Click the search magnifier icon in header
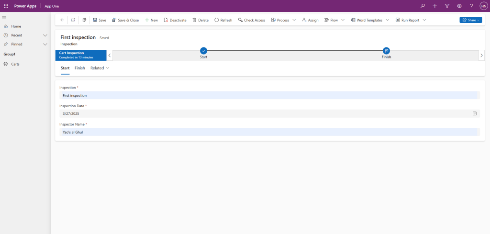Screen dimensions: 490x234 [422, 6]
